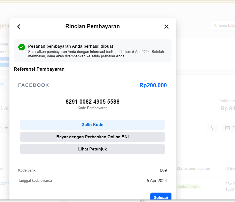This screenshot has width=235, height=202.
Task: Open Lihat Petunjuk instructions
Action: click(92, 149)
